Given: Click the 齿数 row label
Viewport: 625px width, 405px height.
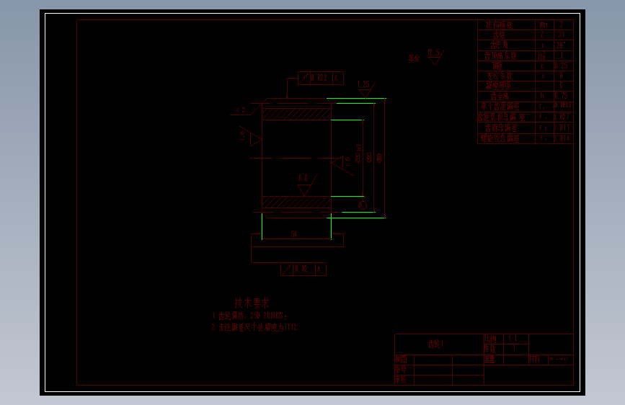Looking at the screenshot, I should click(499, 35).
